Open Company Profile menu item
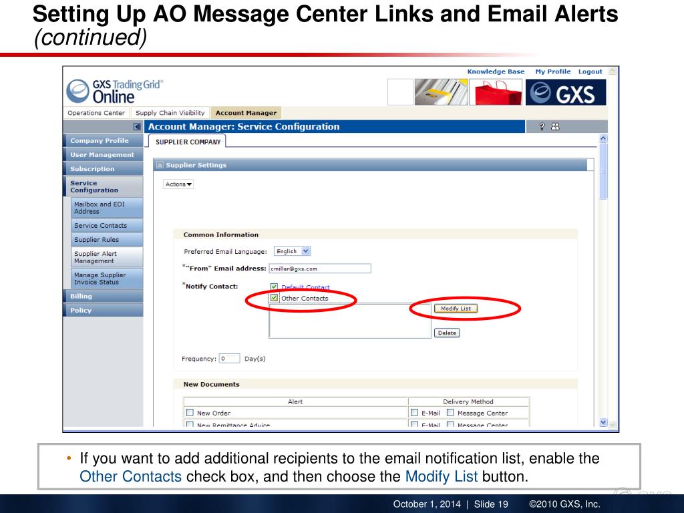This screenshot has width=684, height=513. click(104, 140)
